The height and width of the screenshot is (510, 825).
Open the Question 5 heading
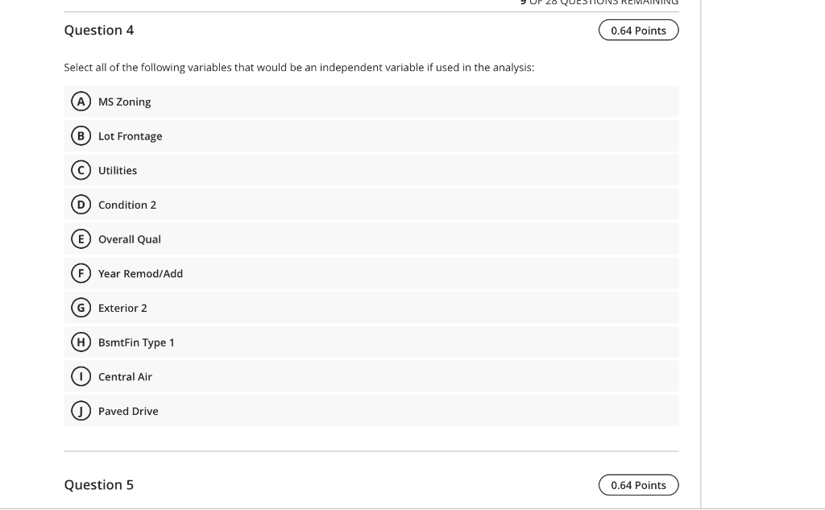[99, 484]
